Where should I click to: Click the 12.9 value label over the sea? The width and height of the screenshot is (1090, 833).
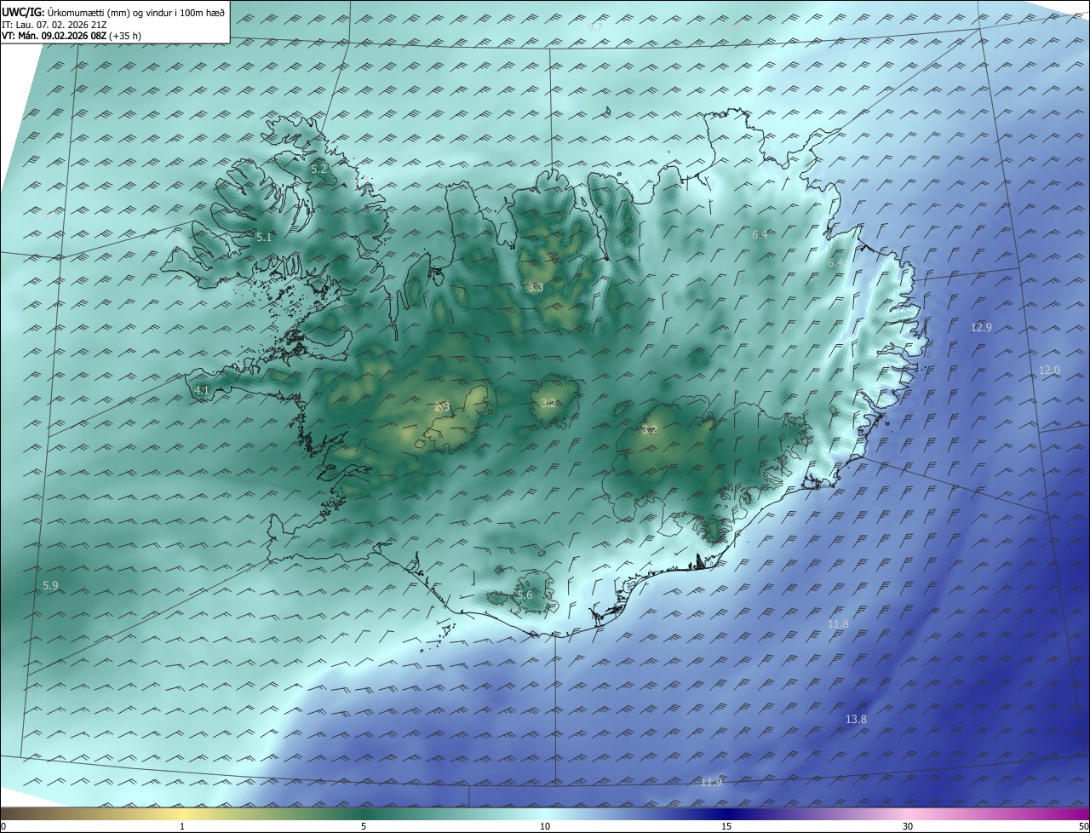point(981,328)
